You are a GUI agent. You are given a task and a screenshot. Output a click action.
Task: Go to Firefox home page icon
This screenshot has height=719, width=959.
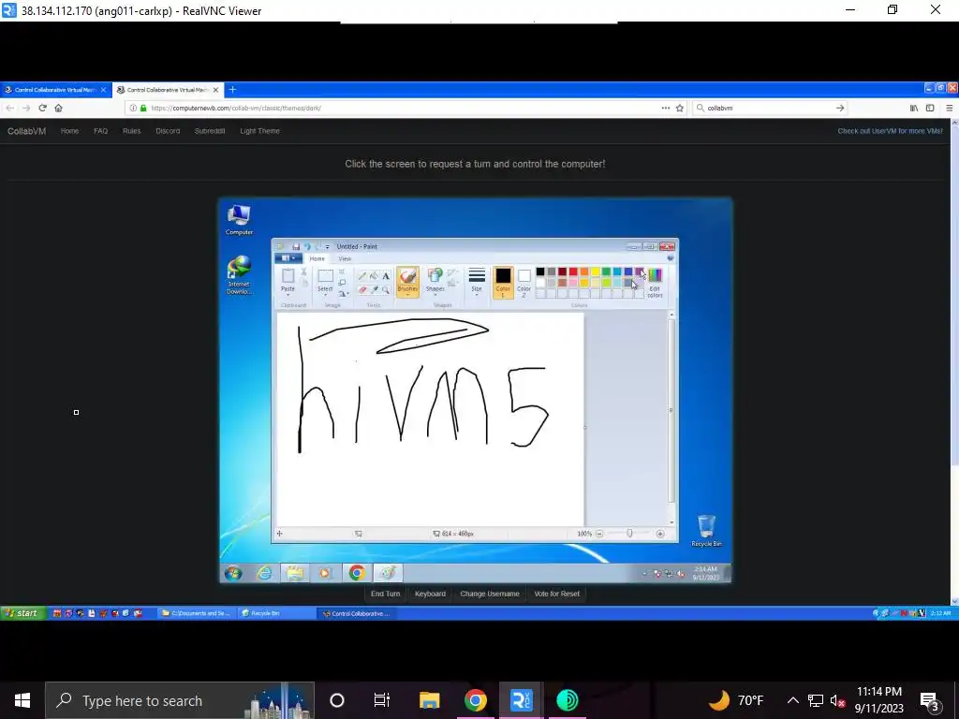pyautogui.click(x=59, y=108)
